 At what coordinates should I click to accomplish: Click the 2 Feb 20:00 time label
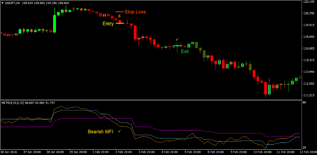(x=124, y=152)
